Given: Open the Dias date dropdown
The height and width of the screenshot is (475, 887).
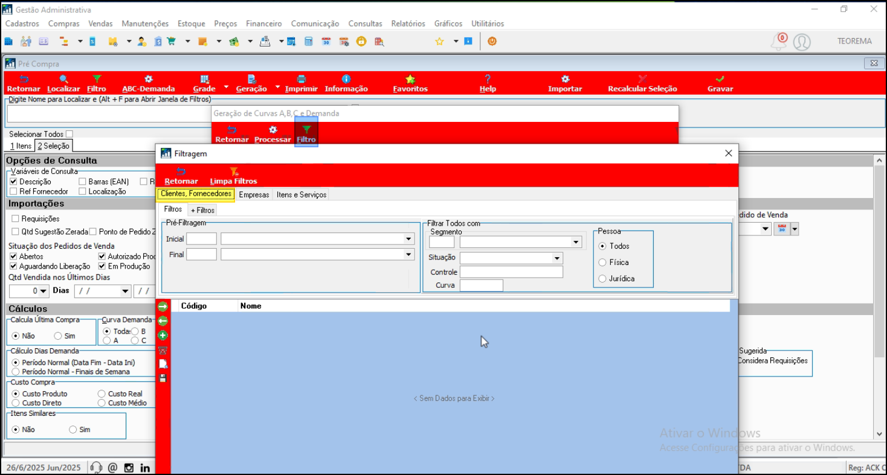Looking at the screenshot, I should pos(126,291).
